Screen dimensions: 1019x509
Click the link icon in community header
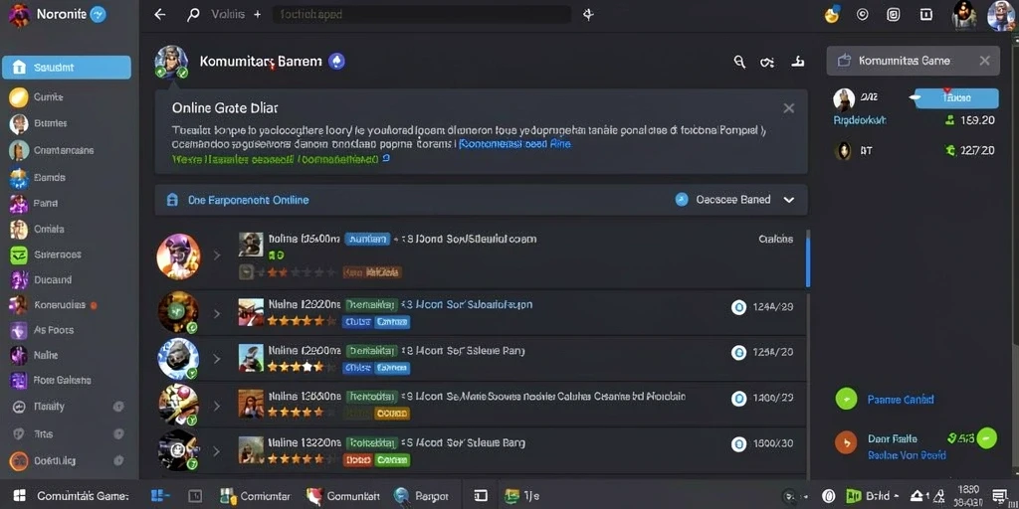point(767,63)
